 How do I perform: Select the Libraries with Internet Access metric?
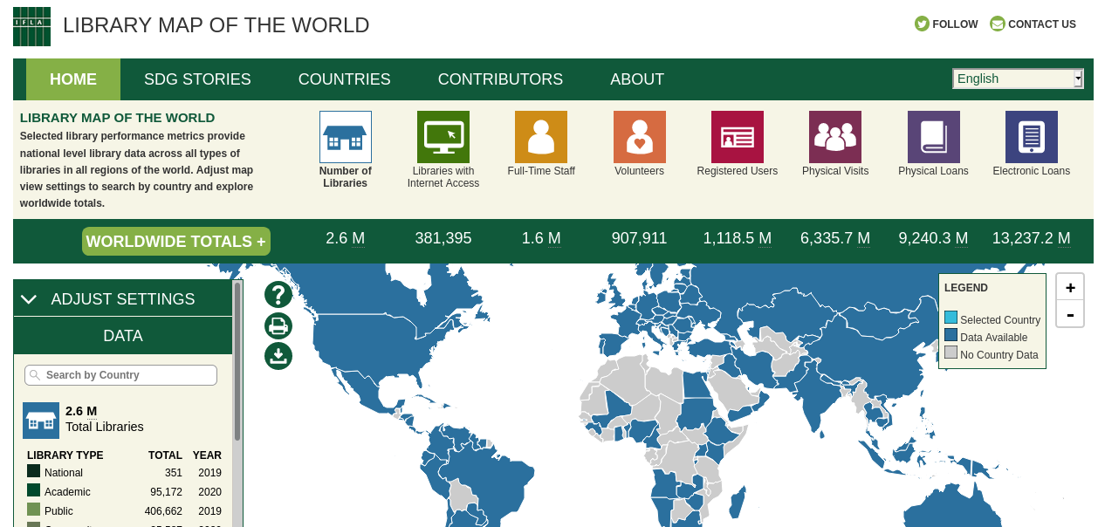point(443,137)
